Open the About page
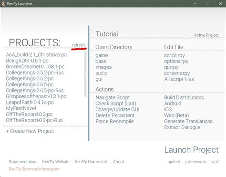 [x=118, y=162]
